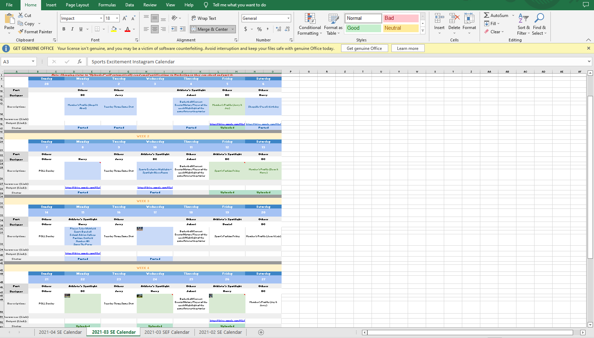Image resolution: width=594 pixels, height=338 pixels.
Task: Toggle Wrap Text
Action: click(204, 18)
